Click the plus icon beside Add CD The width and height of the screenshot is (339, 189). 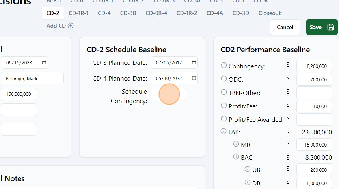[x=71, y=26]
